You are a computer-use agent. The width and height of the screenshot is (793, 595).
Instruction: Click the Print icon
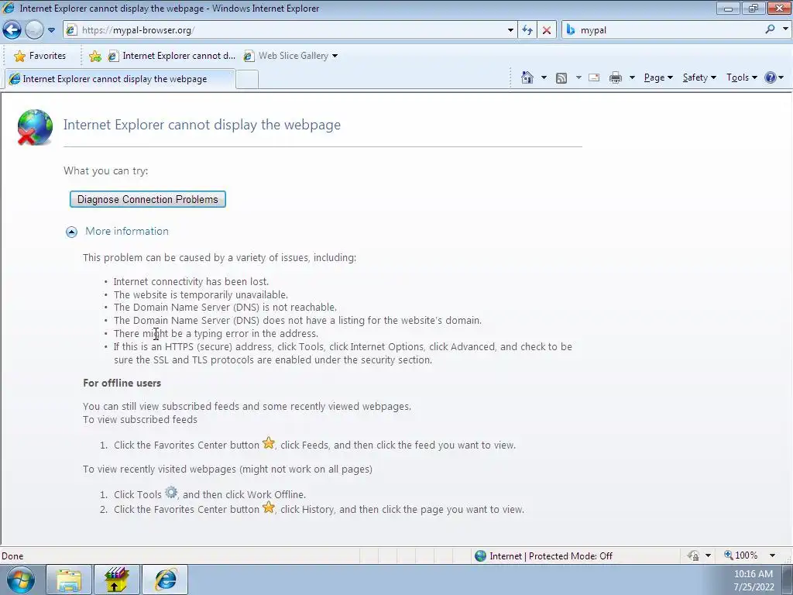616,77
